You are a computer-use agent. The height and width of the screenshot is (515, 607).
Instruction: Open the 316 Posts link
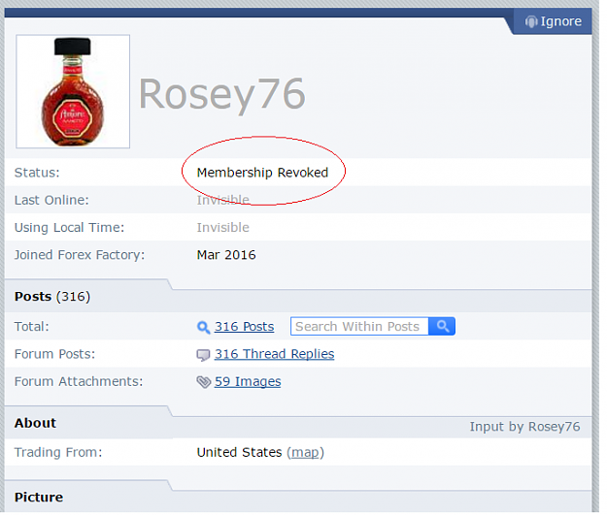click(245, 327)
